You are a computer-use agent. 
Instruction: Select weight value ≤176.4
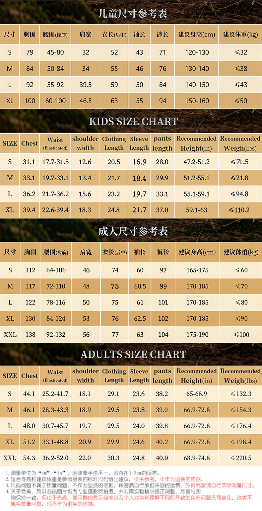[241, 426]
